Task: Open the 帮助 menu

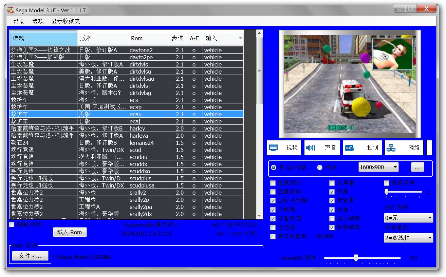Action: (19, 21)
